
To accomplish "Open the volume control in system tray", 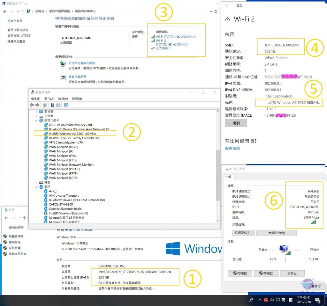I will (272, 300).
